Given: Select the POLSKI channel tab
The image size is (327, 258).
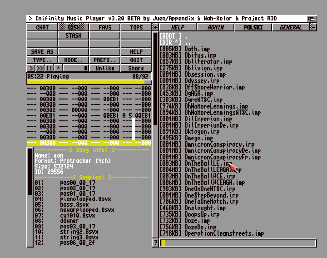Looking at the screenshot, I should (x=253, y=27).
